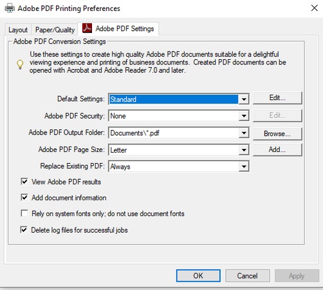The width and height of the screenshot is (323, 290).
Task: Expand Adobe PDF Output Folder dropdown
Action: 244,133
